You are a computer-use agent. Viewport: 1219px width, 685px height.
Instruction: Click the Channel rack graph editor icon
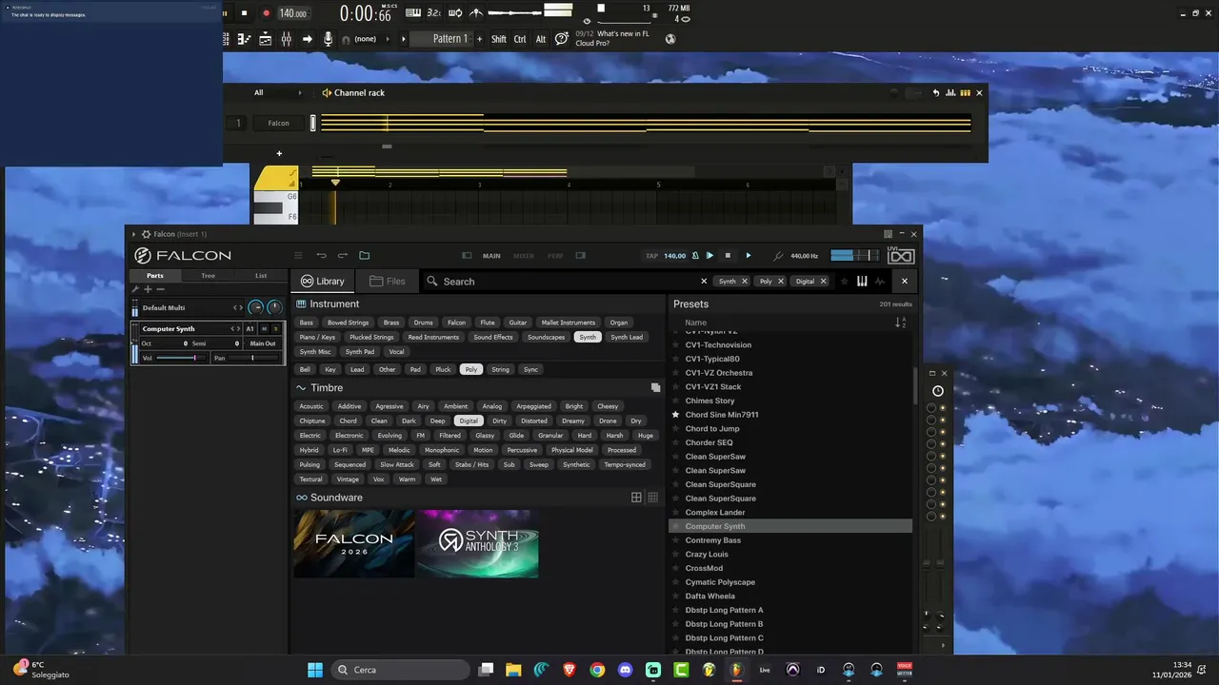pos(950,93)
